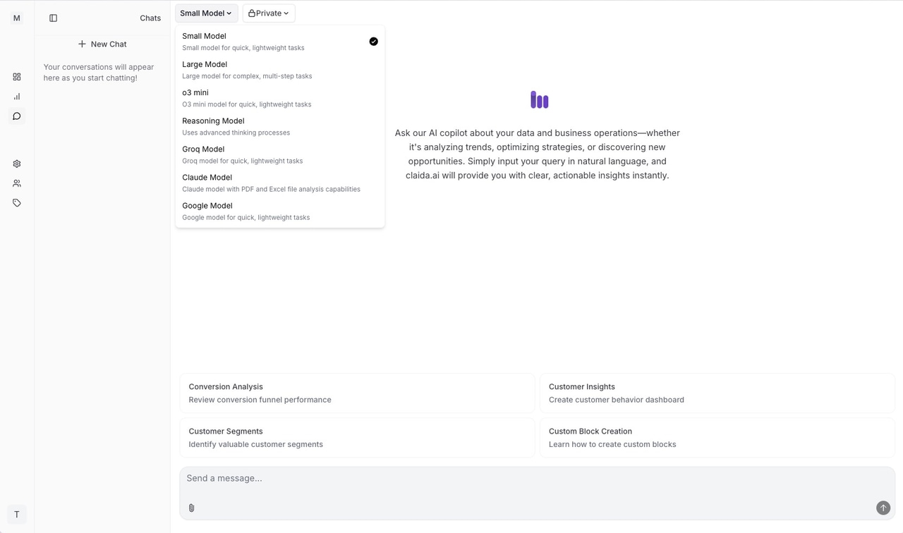Choose Large Model from the list
903x533 pixels.
tap(280, 70)
